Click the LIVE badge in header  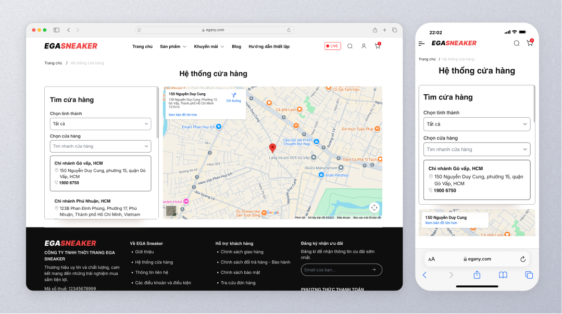tap(332, 46)
